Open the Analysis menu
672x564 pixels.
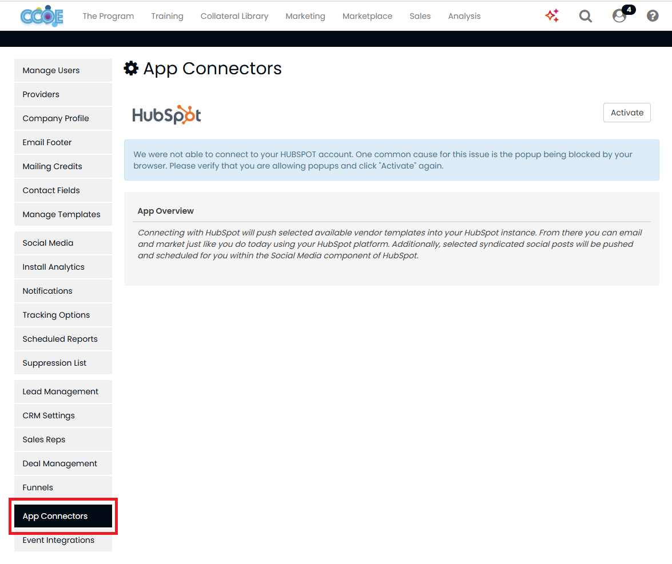pyautogui.click(x=464, y=16)
